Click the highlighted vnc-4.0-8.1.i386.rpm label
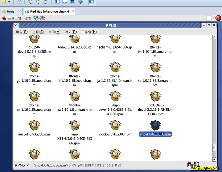222x172 pixels. pyautogui.click(x=155, y=134)
